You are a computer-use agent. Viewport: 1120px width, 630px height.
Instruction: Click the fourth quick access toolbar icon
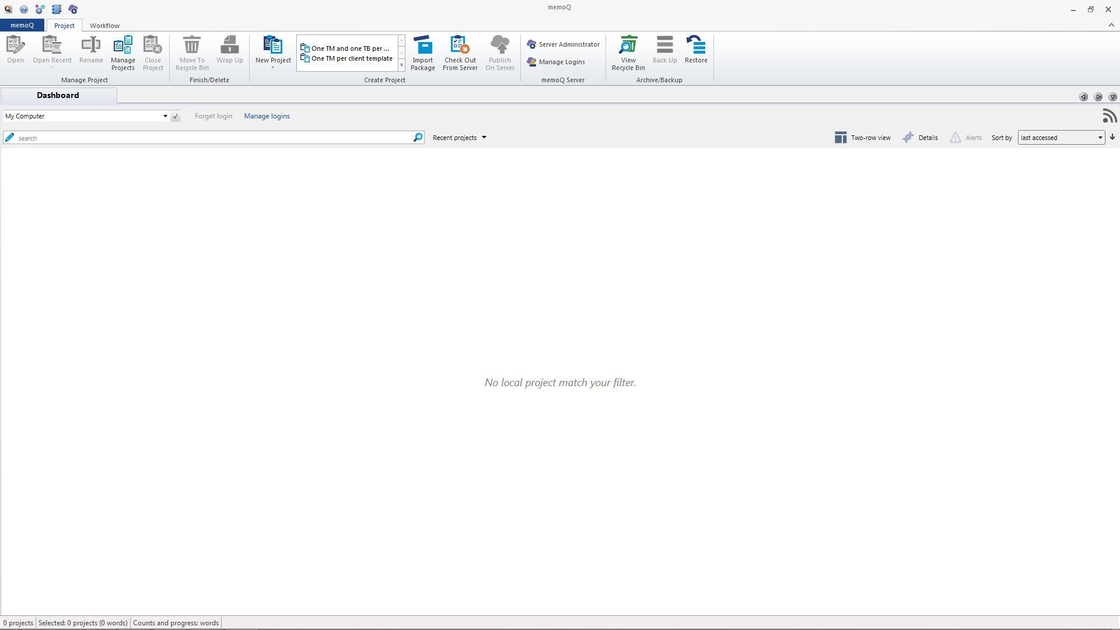tap(57, 9)
